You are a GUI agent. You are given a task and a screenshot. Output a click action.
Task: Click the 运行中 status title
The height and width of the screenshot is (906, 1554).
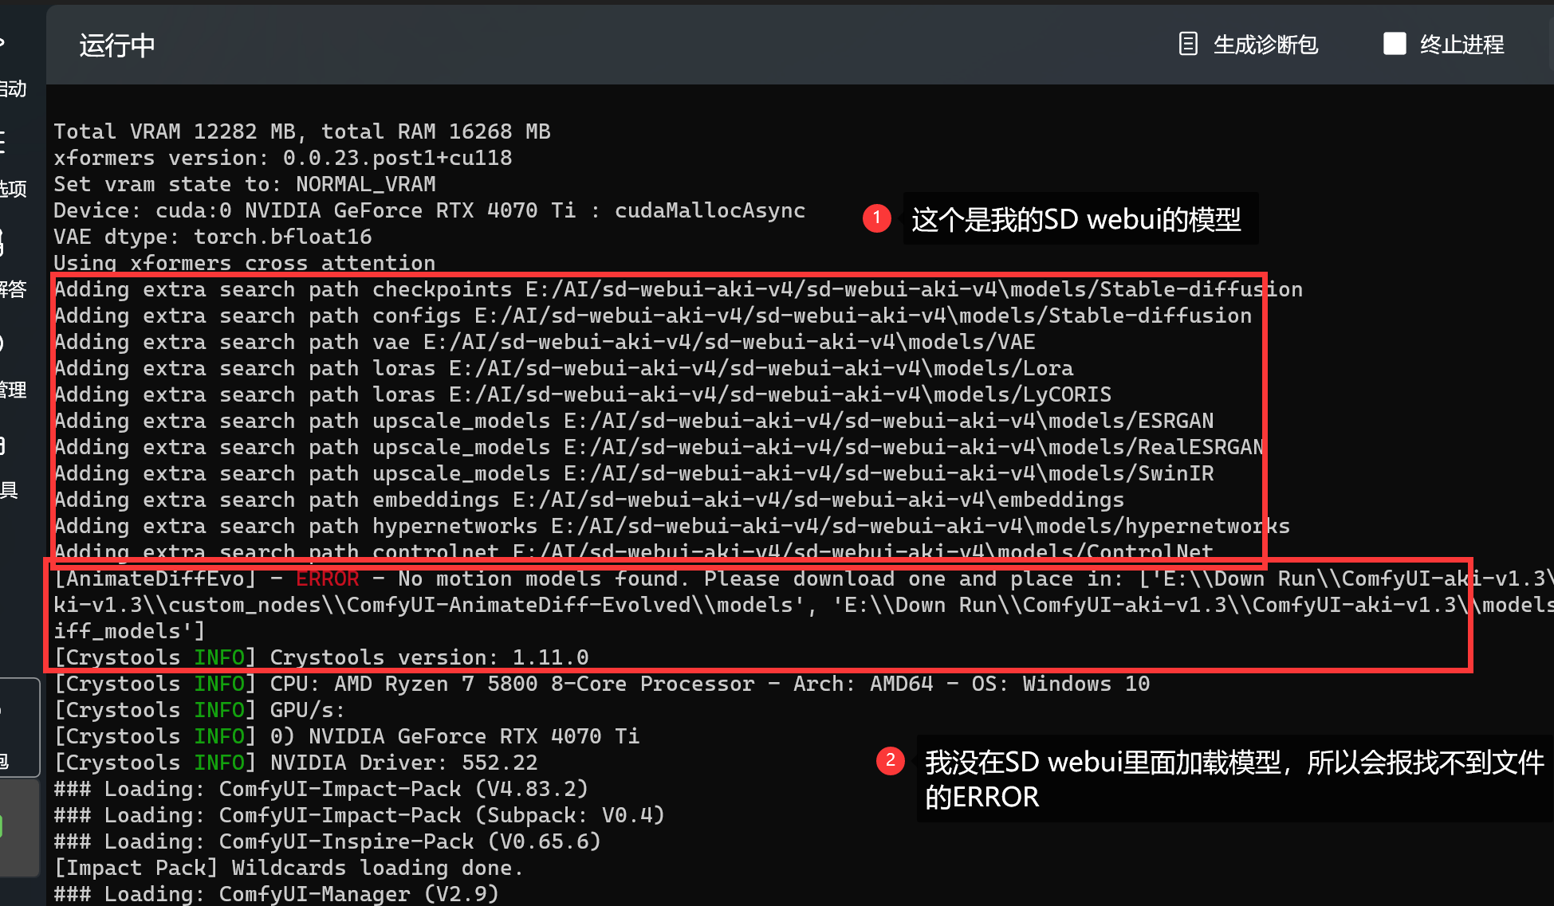click(117, 45)
